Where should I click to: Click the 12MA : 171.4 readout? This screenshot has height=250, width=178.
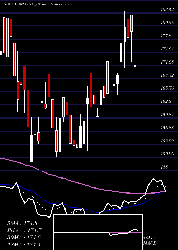coord(24,245)
